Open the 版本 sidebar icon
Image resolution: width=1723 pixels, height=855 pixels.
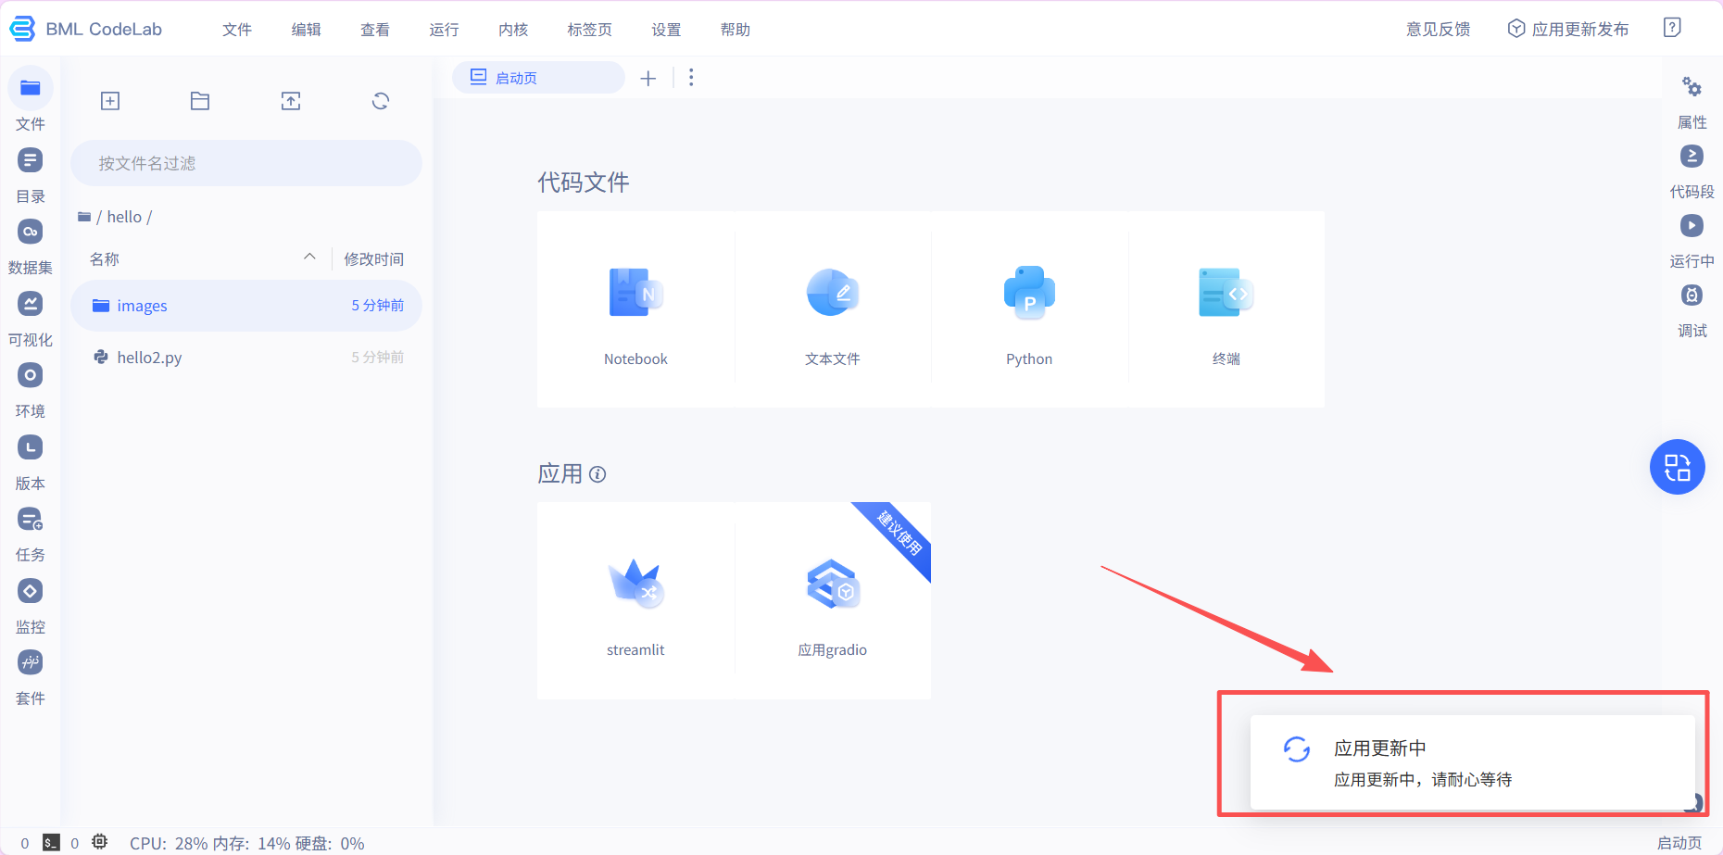pos(31,447)
